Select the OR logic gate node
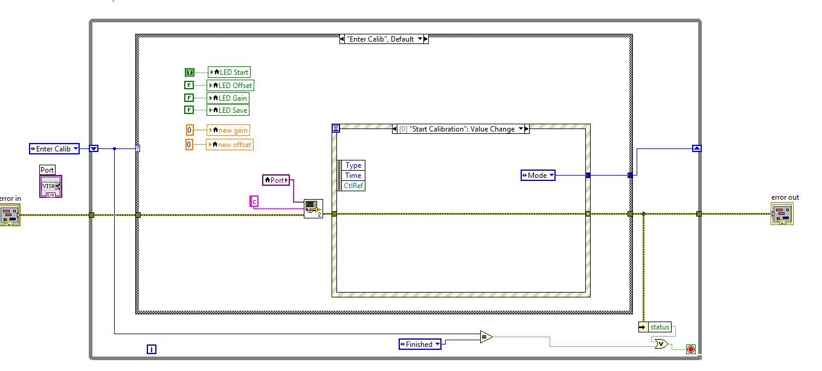 [x=661, y=343]
